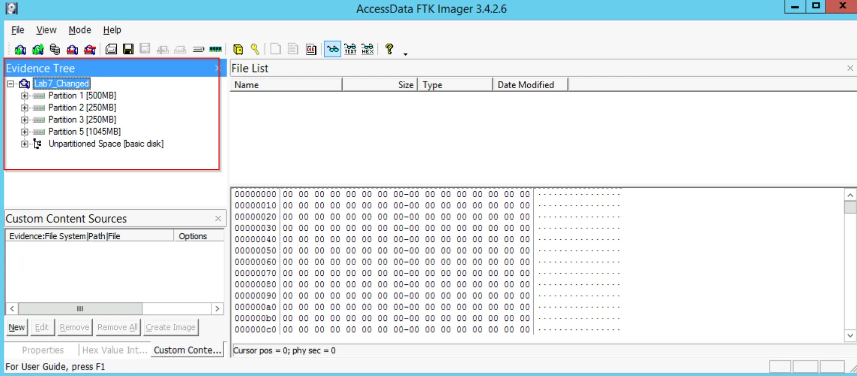Click the hex viewer scroll down arrow

pyautogui.click(x=850, y=335)
